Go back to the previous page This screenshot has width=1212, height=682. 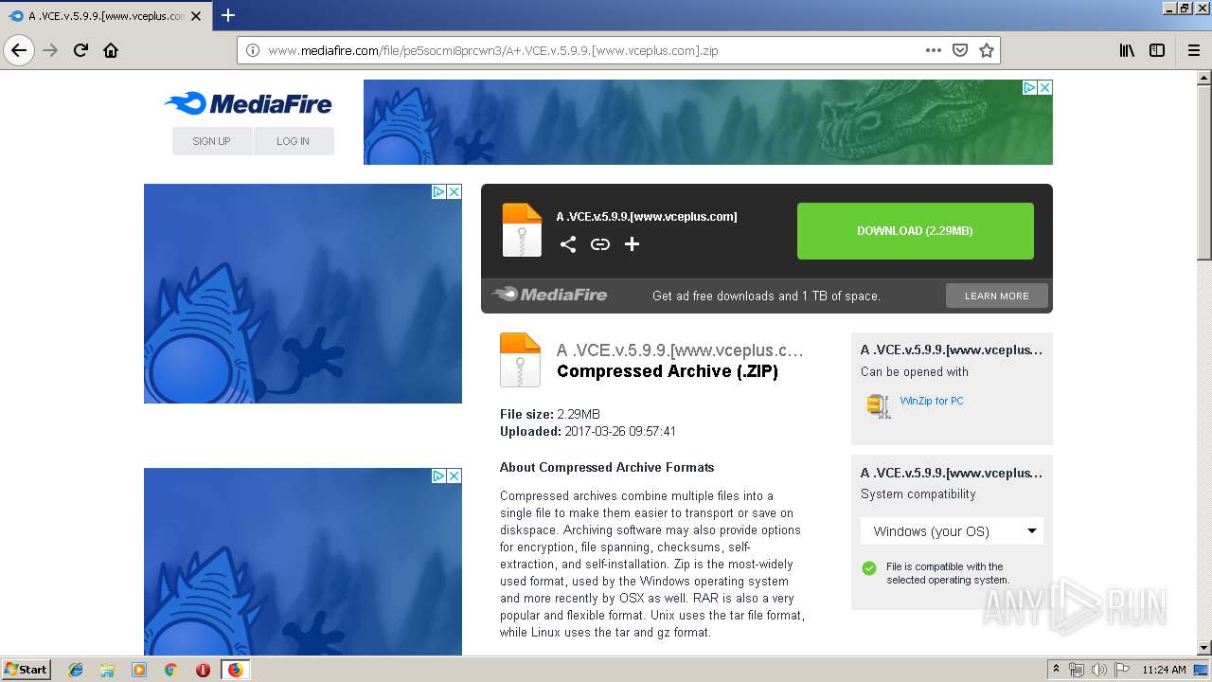(19, 50)
